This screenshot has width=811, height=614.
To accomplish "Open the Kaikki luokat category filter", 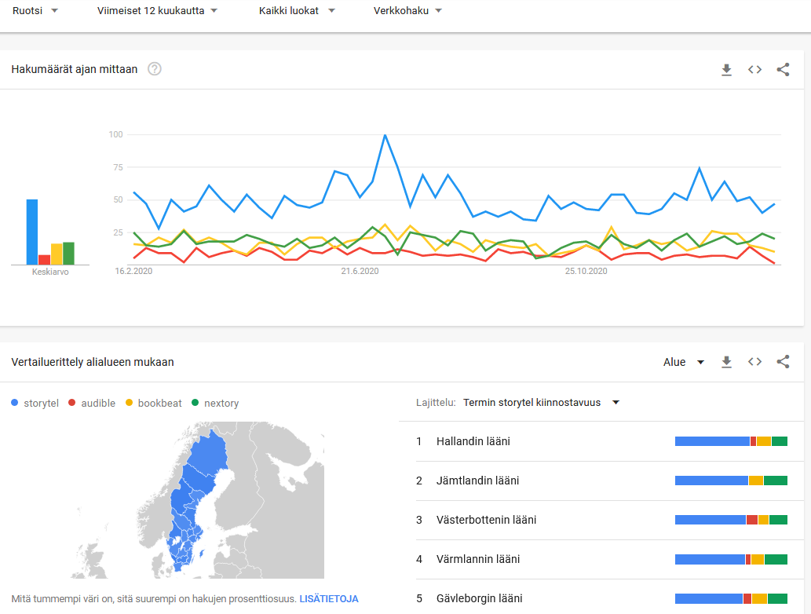I will [x=297, y=11].
